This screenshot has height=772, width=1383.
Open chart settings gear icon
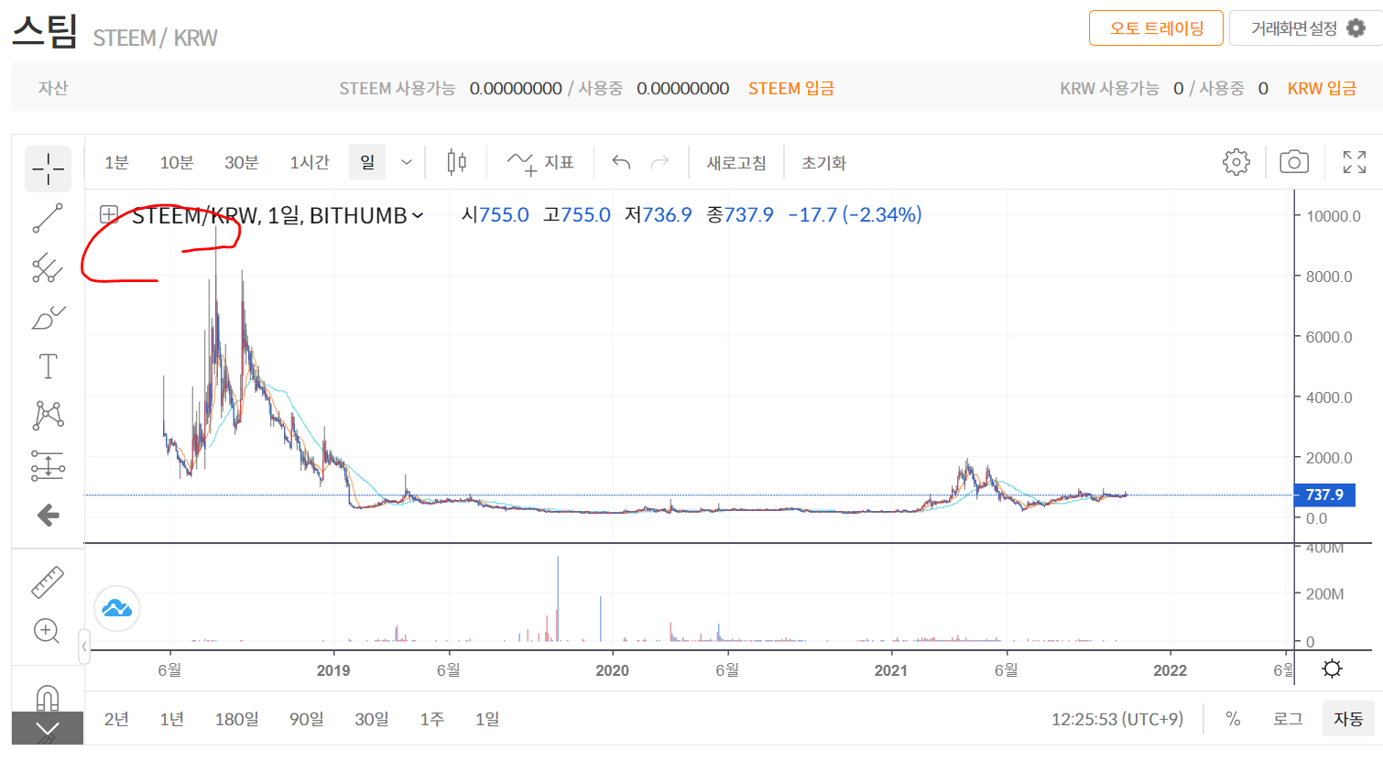(x=1236, y=162)
